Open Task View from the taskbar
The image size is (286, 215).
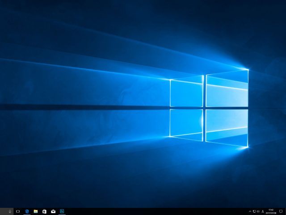pyautogui.click(x=18, y=211)
